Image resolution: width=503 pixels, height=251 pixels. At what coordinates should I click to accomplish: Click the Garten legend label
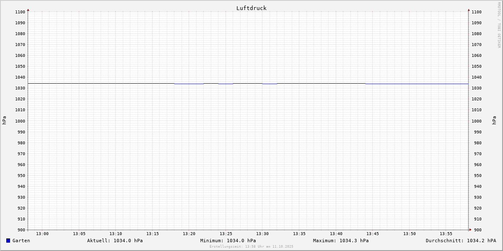[21, 241]
